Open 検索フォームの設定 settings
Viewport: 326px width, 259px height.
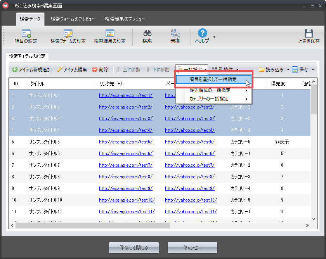(x=68, y=34)
